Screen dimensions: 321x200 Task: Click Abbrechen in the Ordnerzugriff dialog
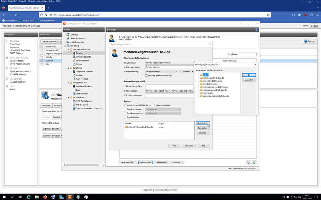[x=249, y=80]
